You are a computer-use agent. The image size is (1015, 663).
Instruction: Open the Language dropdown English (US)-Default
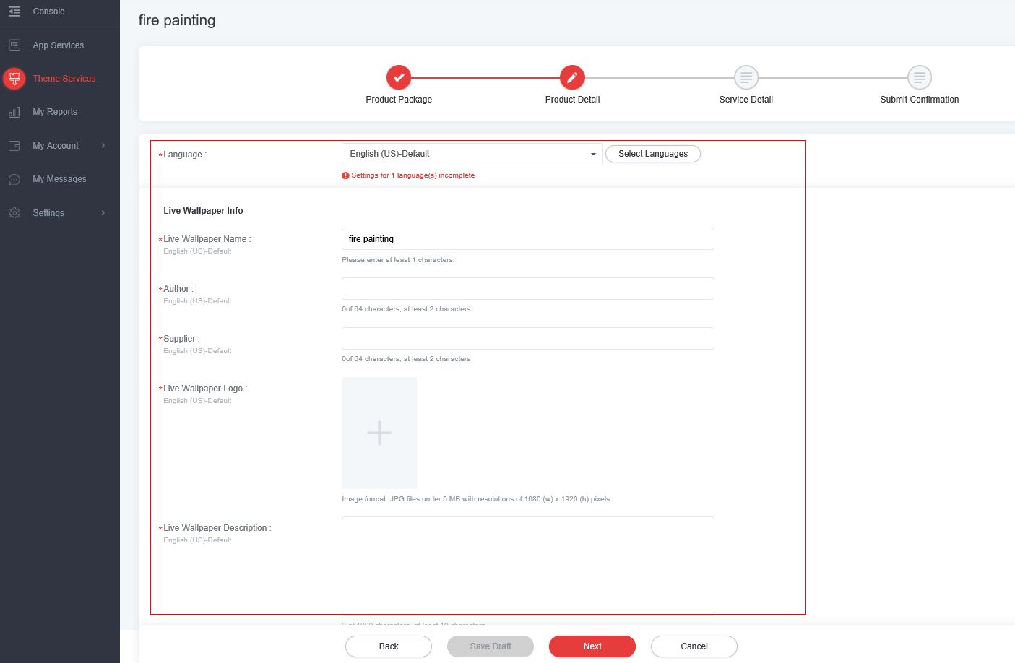coord(472,154)
